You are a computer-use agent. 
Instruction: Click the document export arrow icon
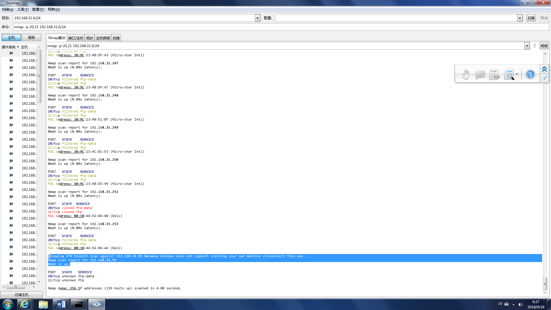(494, 75)
